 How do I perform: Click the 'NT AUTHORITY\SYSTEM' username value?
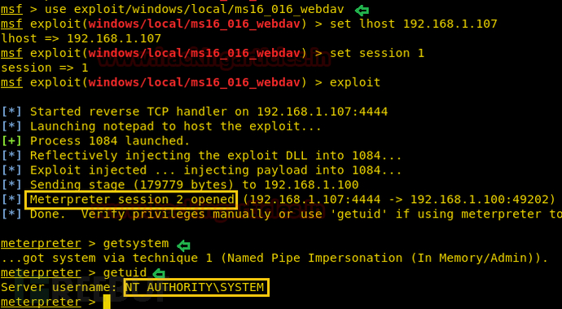tap(195, 288)
